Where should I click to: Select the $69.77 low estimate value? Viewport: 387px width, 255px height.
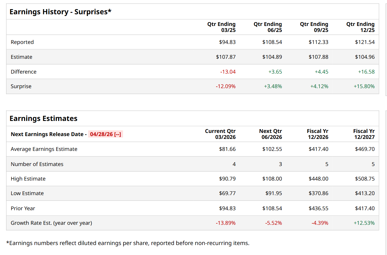tap(227, 193)
